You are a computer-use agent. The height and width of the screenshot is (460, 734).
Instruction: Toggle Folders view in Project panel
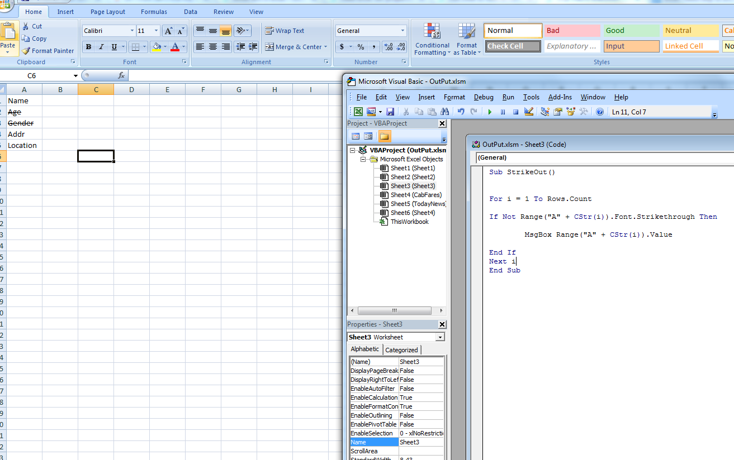(384, 136)
